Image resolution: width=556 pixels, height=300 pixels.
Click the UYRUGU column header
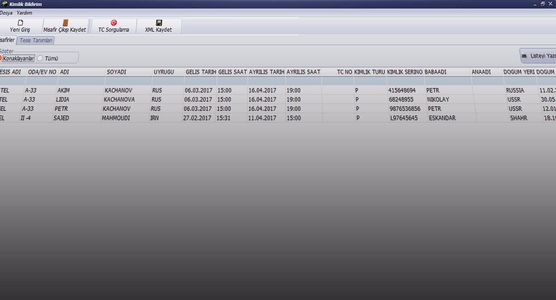(164, 72)
